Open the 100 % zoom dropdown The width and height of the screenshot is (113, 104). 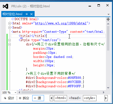[15, 92]
